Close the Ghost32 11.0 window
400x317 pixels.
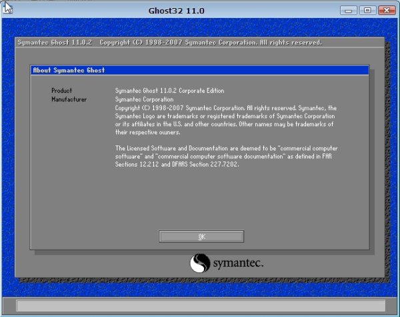[385, 11]
